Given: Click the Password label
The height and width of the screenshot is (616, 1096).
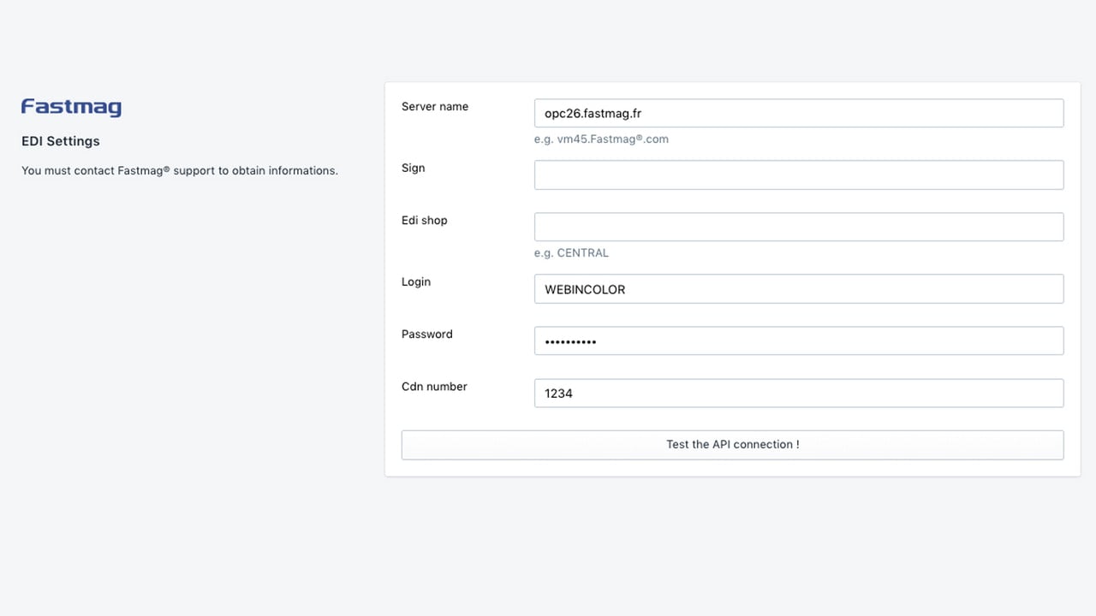Looking at the screenshot, I should pos(427,334).
